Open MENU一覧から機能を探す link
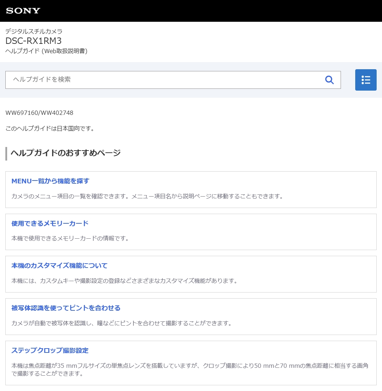 [50, 181]
